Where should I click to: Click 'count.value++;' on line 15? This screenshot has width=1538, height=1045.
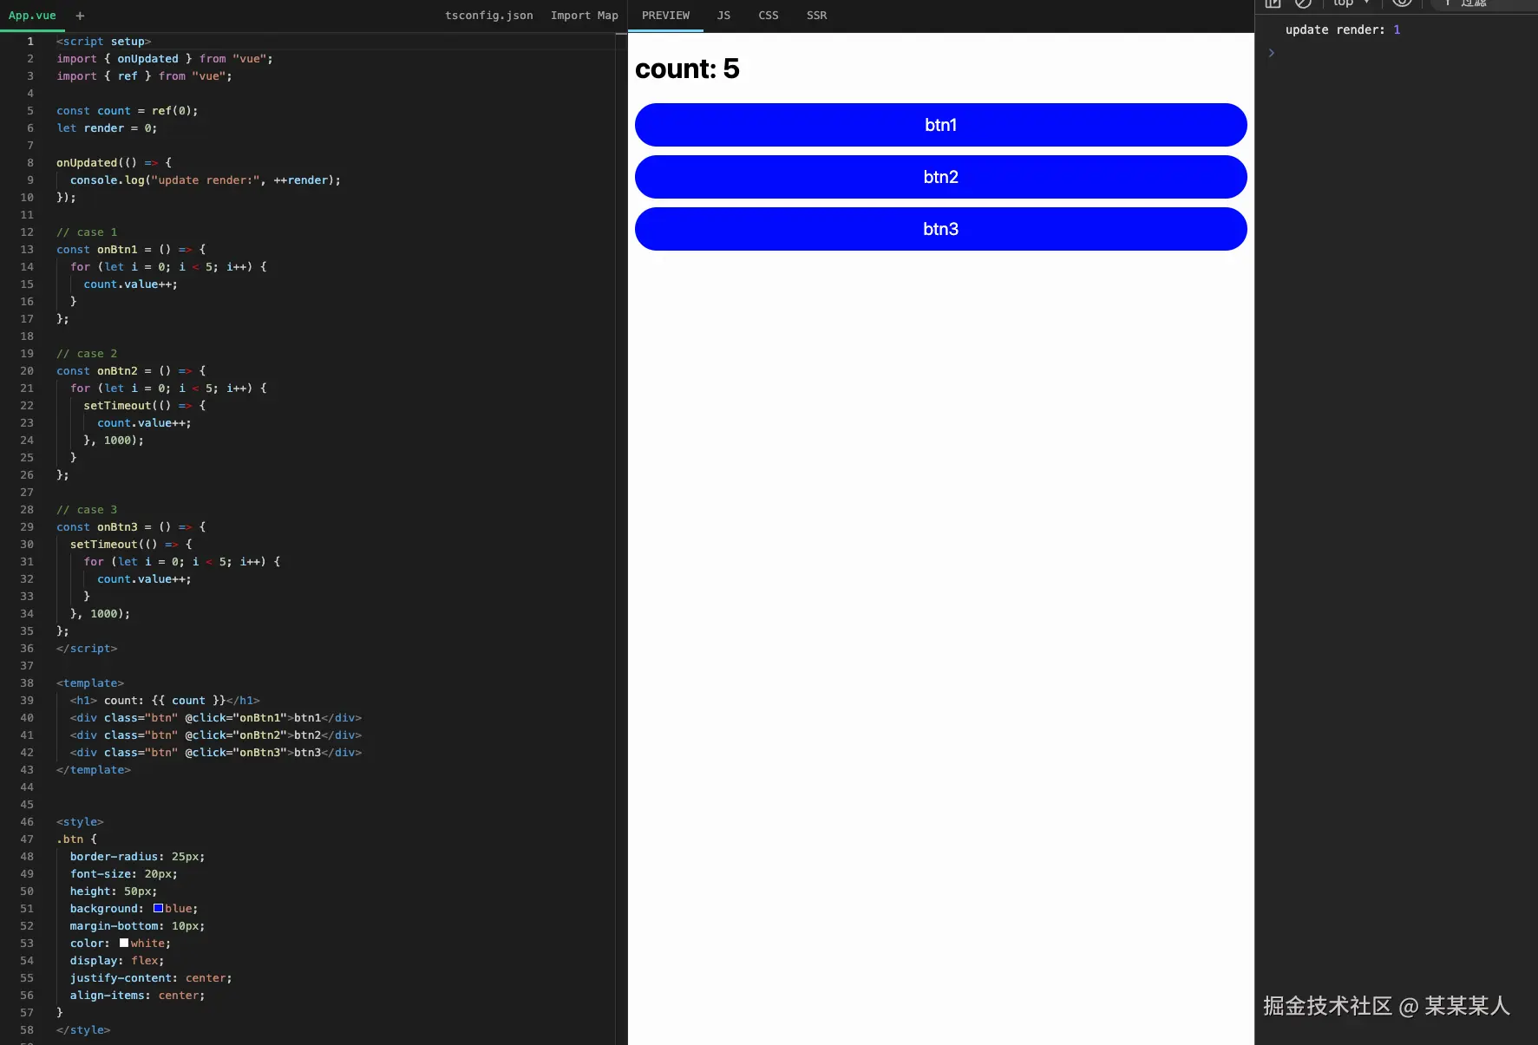130,284
